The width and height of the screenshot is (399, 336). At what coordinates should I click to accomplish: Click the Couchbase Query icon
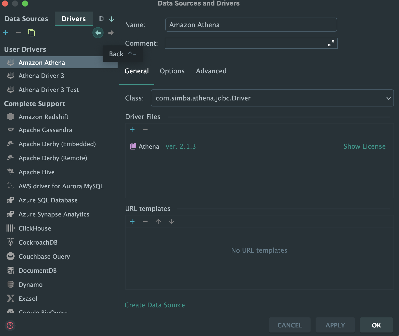(11, 256)
